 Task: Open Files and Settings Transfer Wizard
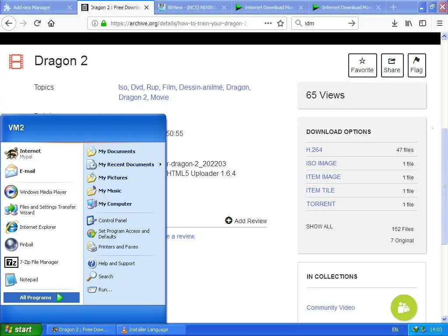[x=42, y=210]
